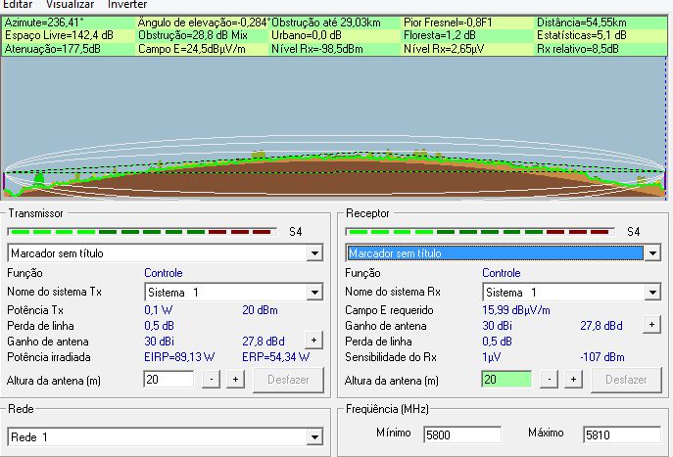Decrease transmitter antenna height with minus button
The image size is (673, 457).
pyautogui.click(x=214, y=380)
